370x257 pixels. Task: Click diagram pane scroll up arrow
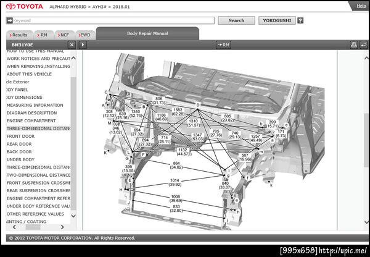point(366,58)
